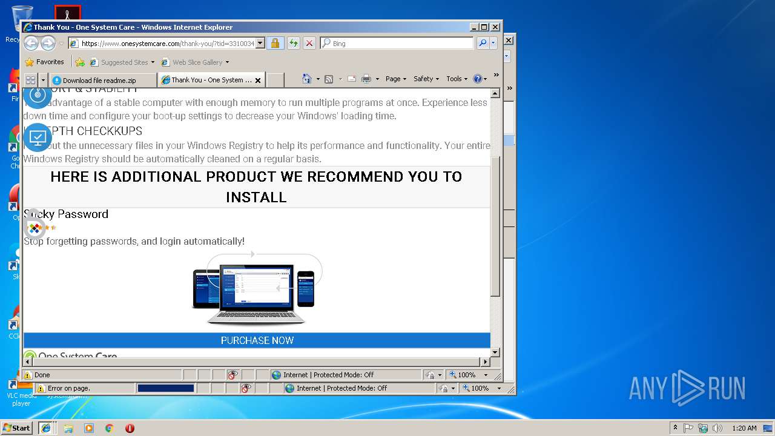
Task: Click Add to Favorites Bar icon
Action: click(80, 62)
